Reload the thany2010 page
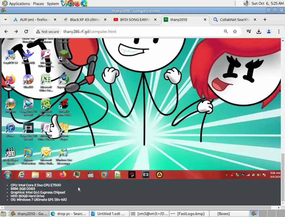The height and width of the screenshot is (217, 285). coord(26,32)
